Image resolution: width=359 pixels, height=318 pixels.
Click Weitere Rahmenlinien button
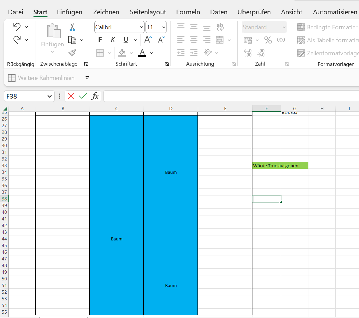(x=41, y=78)
